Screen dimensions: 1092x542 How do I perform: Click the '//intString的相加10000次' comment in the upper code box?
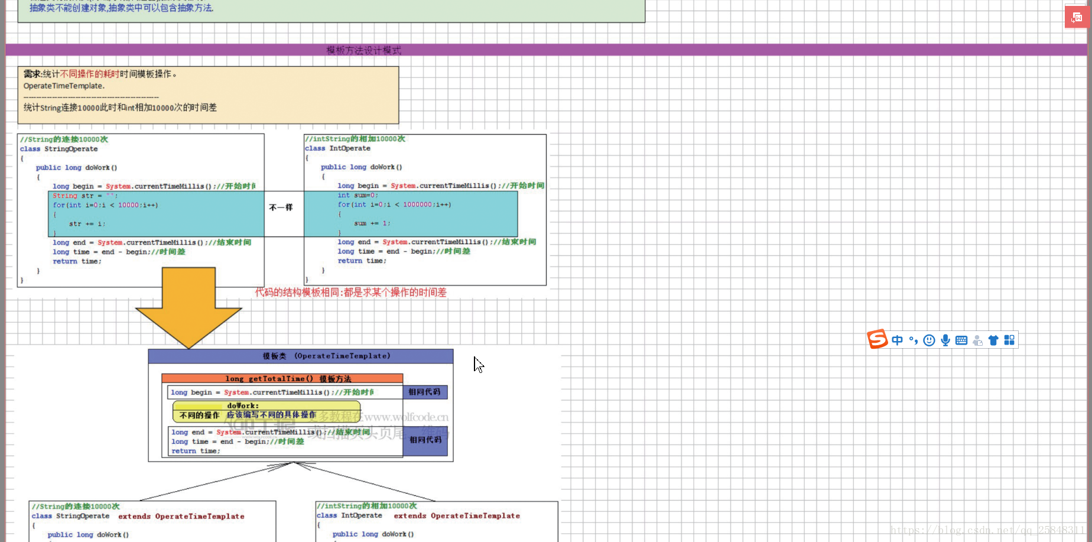click(355, 139)
